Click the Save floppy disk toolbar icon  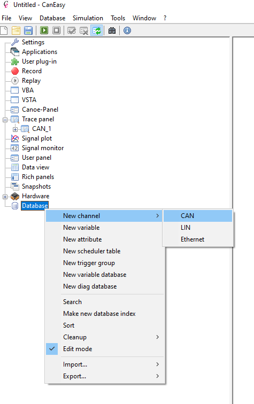[x=28, y=30]
